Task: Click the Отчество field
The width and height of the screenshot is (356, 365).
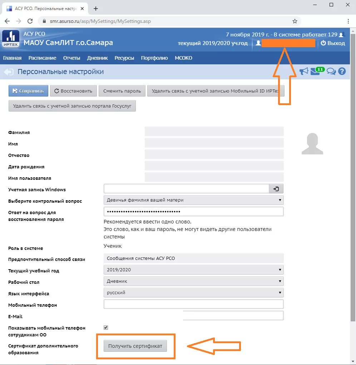Action: (214, 154)
